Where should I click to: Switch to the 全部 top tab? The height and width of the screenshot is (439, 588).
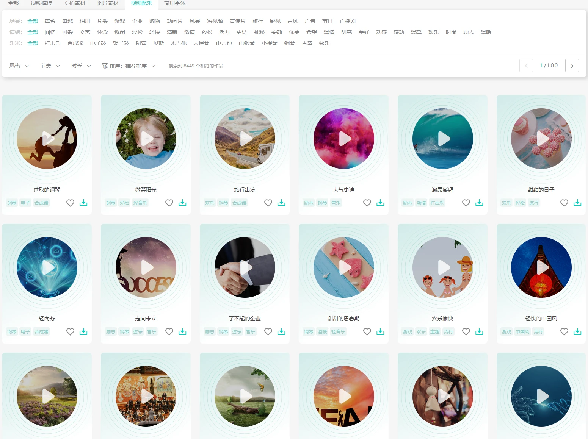point(13,3)
